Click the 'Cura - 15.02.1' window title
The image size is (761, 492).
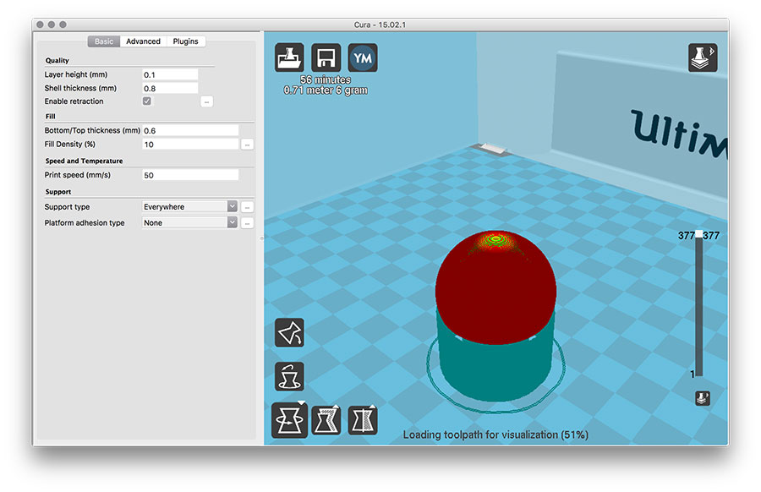point(380,25)
